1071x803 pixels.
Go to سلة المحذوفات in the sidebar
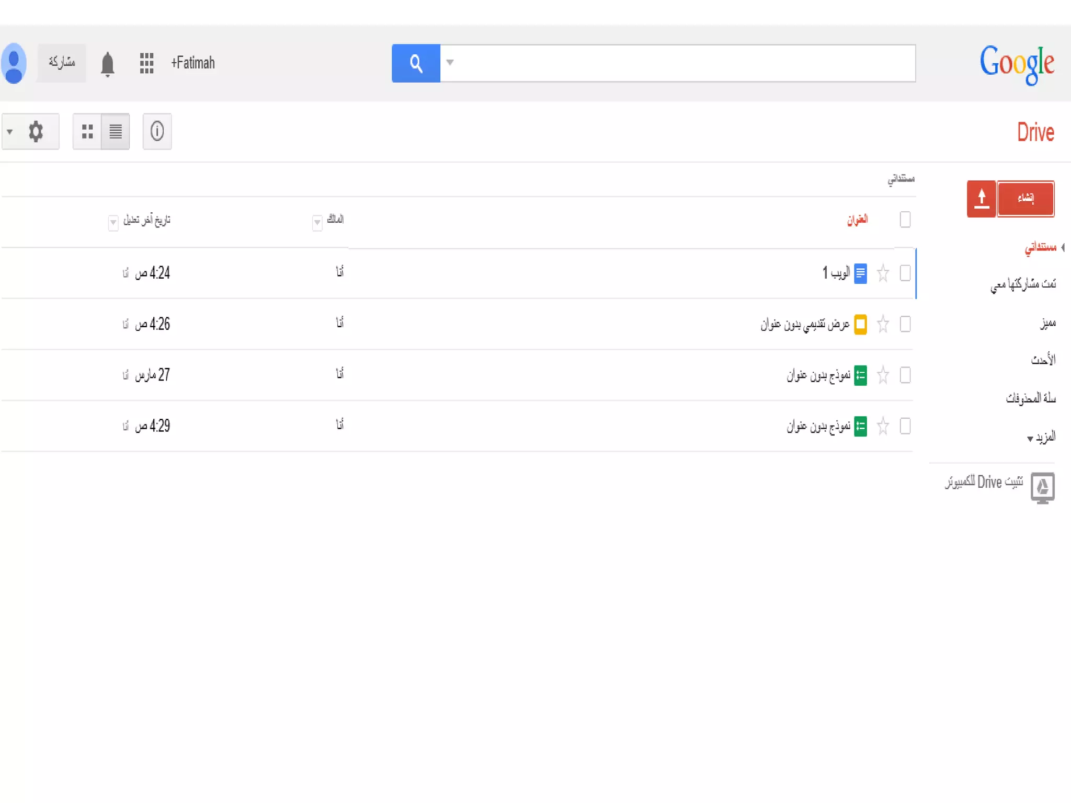click(1030, 398)
